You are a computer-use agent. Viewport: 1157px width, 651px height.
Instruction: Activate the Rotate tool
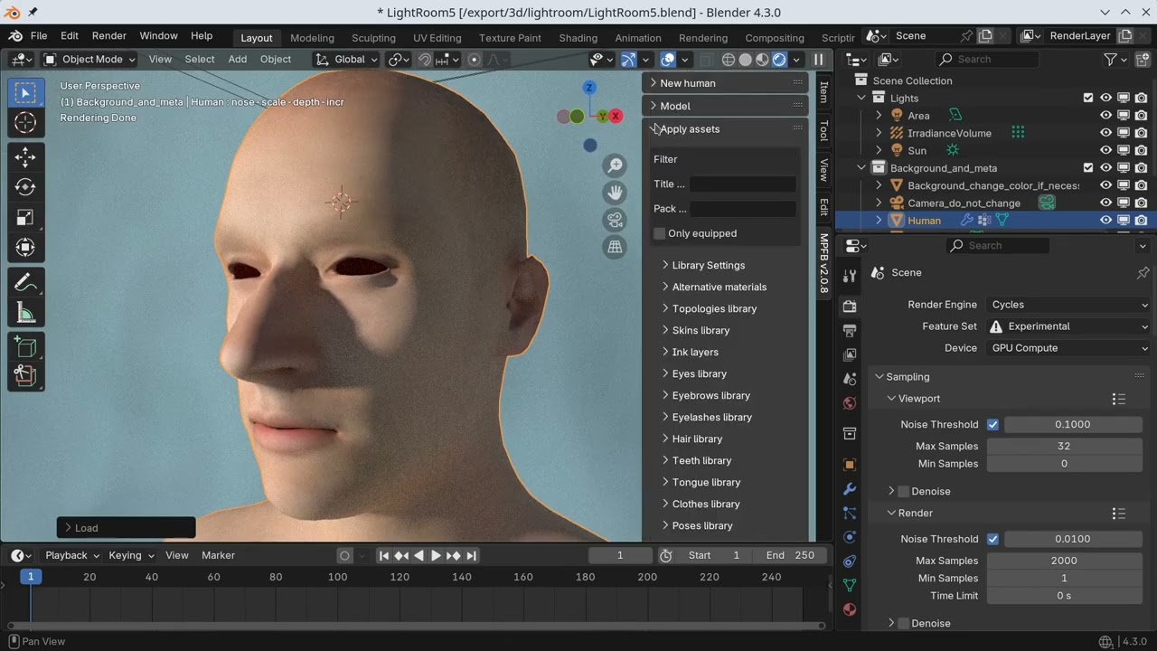[x=25, y=187]
